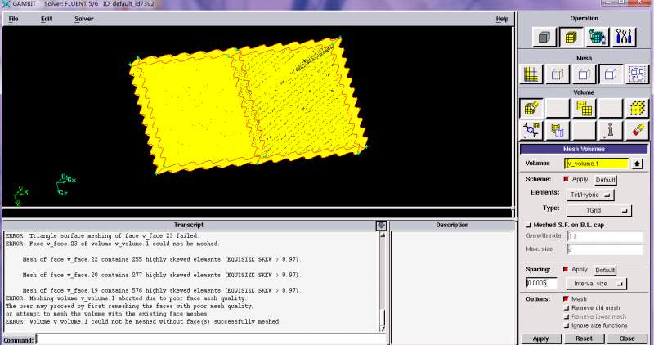Enable Ignore size functions option
Screen dimensions: 654x345
(566, 325)
